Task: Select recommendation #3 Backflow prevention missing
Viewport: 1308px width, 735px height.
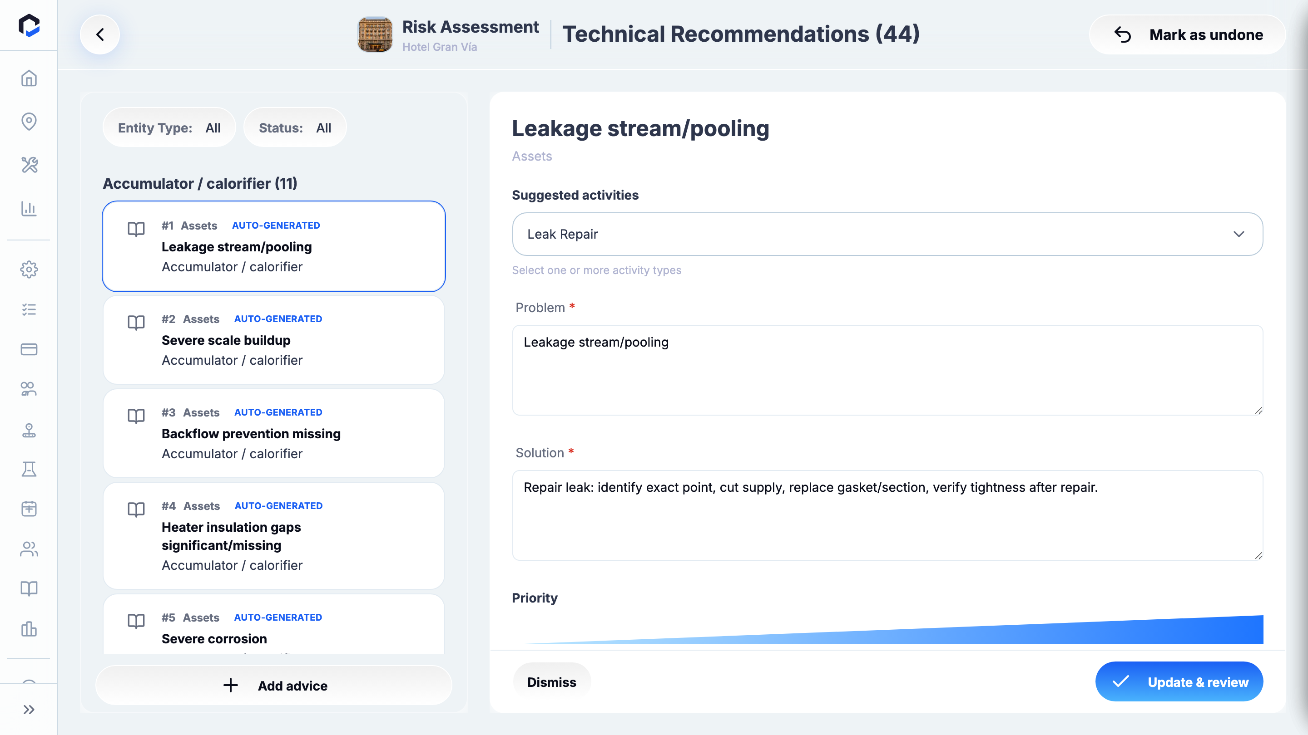Action: [x=274, y=433]
